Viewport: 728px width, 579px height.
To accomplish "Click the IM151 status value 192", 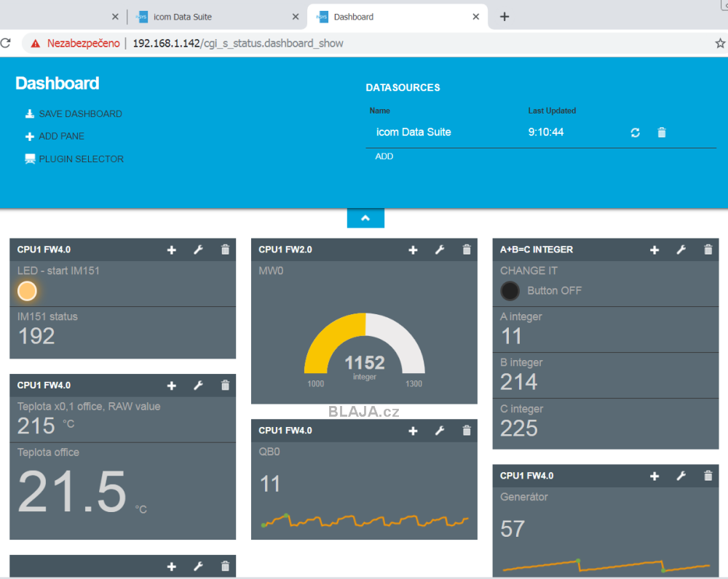I will [x=36, y=336].
